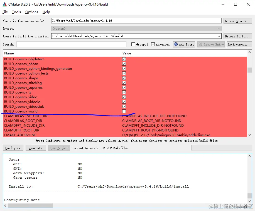Select the BUILD_opencv_objdetect entry name
Viewport: 255px width, 211px height.
24,59
